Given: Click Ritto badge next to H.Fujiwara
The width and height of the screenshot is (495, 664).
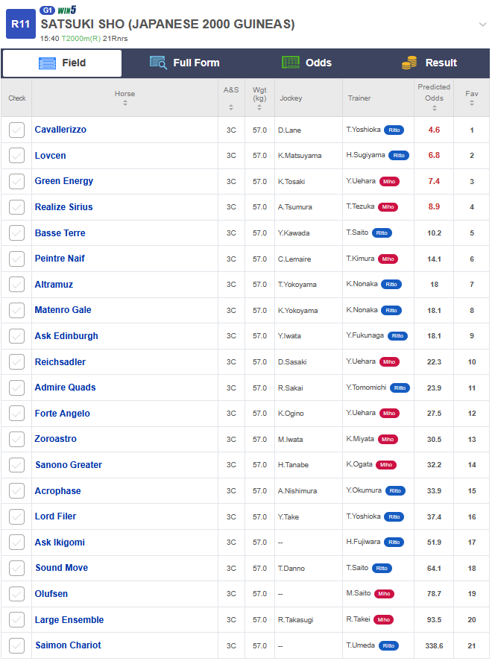Looking at the screenshot, I should [394, 543].
